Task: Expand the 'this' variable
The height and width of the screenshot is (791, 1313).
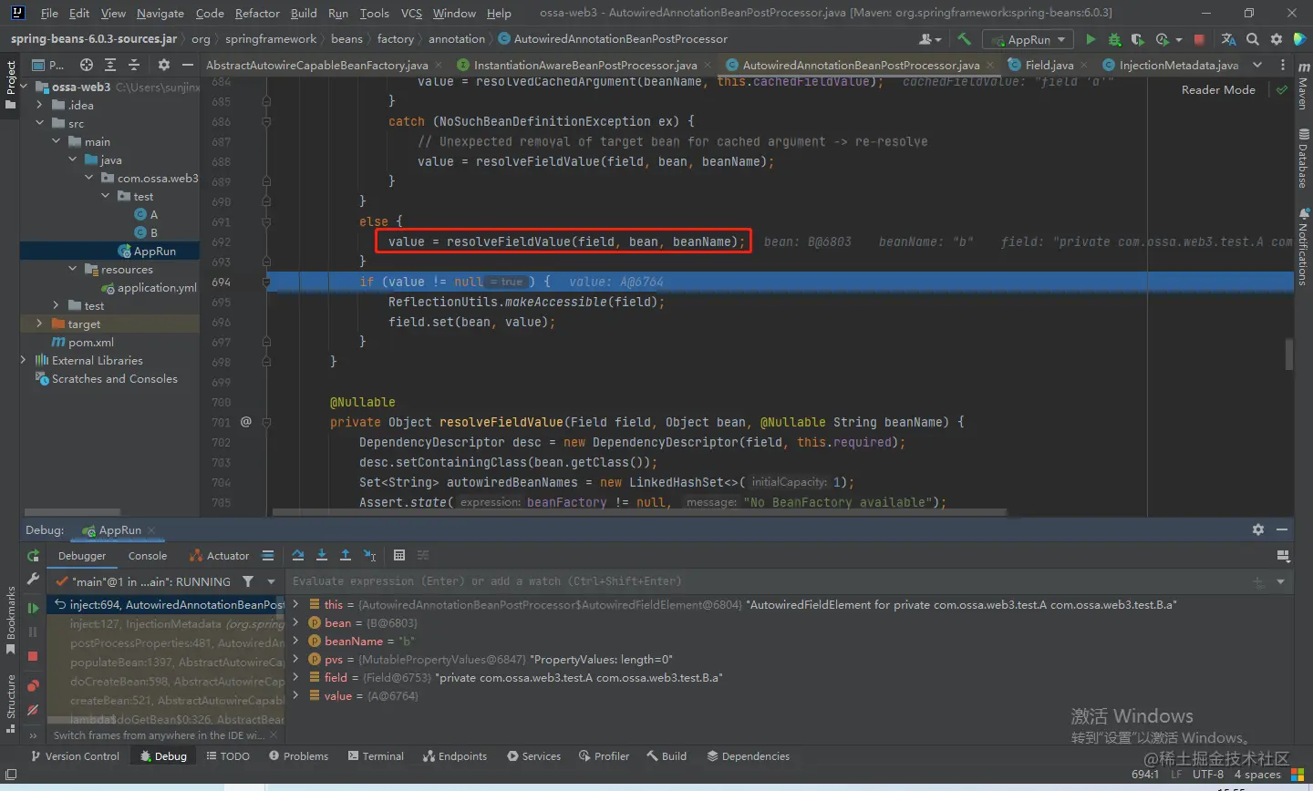Action: tap(295, 604)
